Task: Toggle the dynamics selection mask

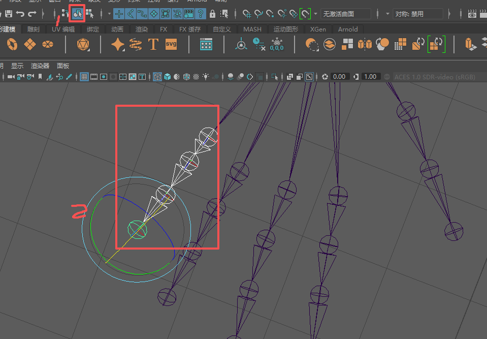Action: [x=177, y=14]
